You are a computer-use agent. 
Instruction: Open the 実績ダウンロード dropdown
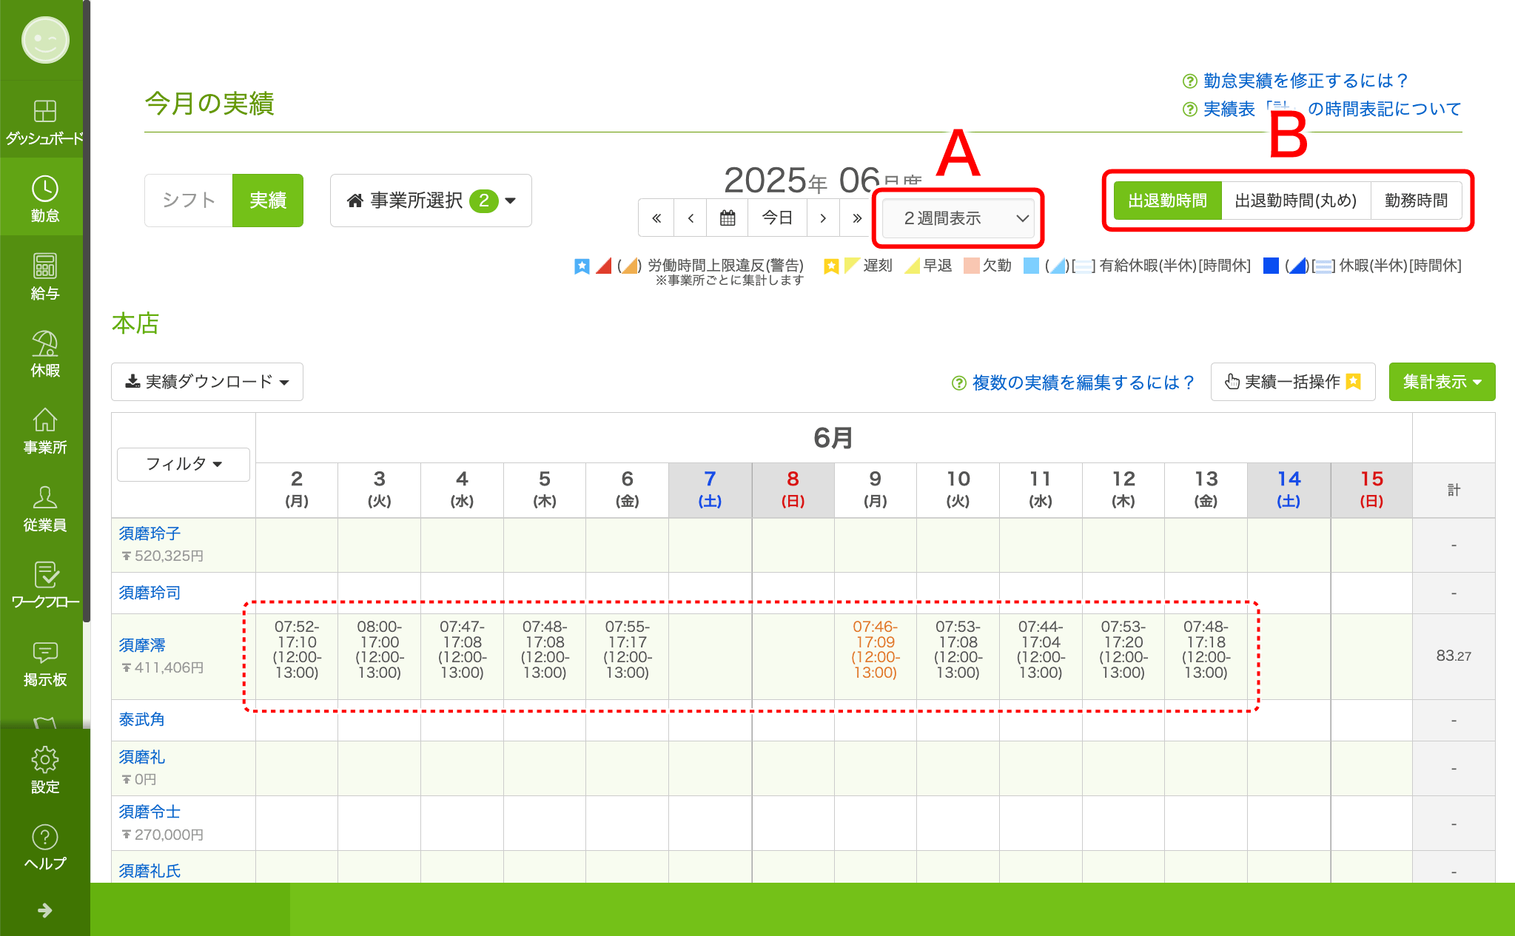coord(207,382)
